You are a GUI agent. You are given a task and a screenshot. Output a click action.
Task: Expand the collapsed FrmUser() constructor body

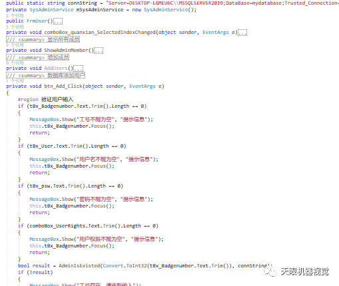pyautogui.click(x=58, y=21)
